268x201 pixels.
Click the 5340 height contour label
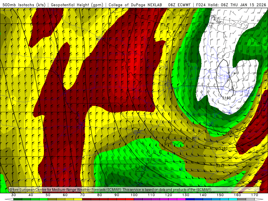(x=220, y=165)
